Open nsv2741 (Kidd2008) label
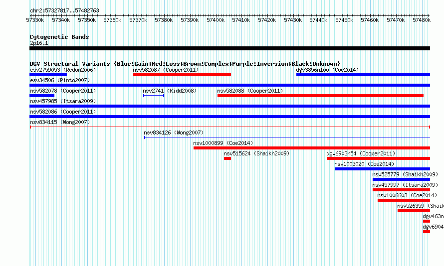 (170, 91)
